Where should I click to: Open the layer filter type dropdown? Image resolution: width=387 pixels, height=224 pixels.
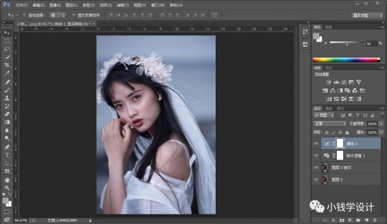323,115
